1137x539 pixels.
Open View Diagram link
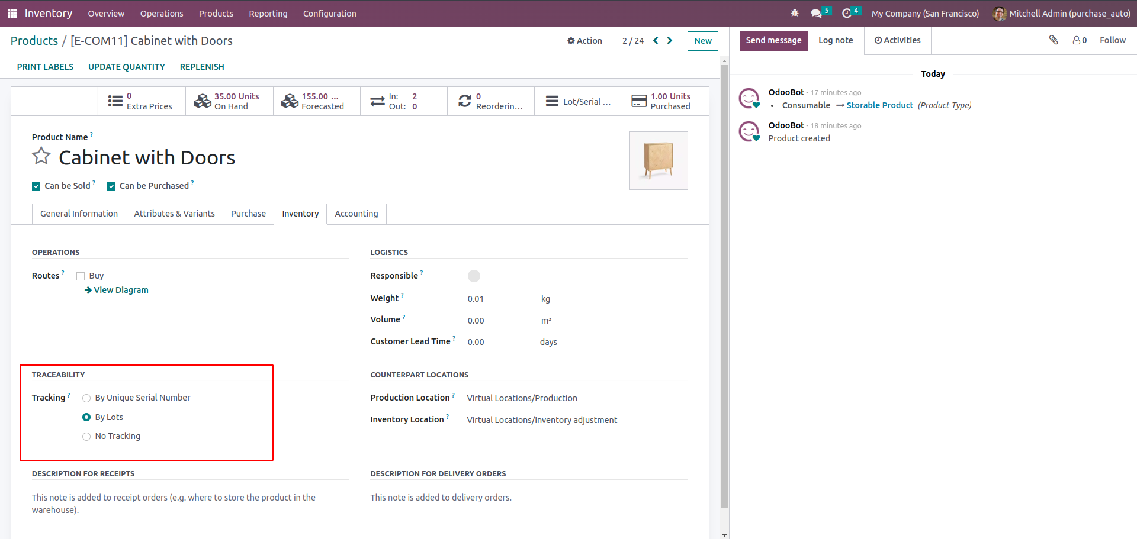point(121,290)
